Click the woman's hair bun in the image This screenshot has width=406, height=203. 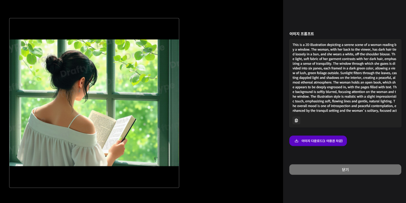54,64
